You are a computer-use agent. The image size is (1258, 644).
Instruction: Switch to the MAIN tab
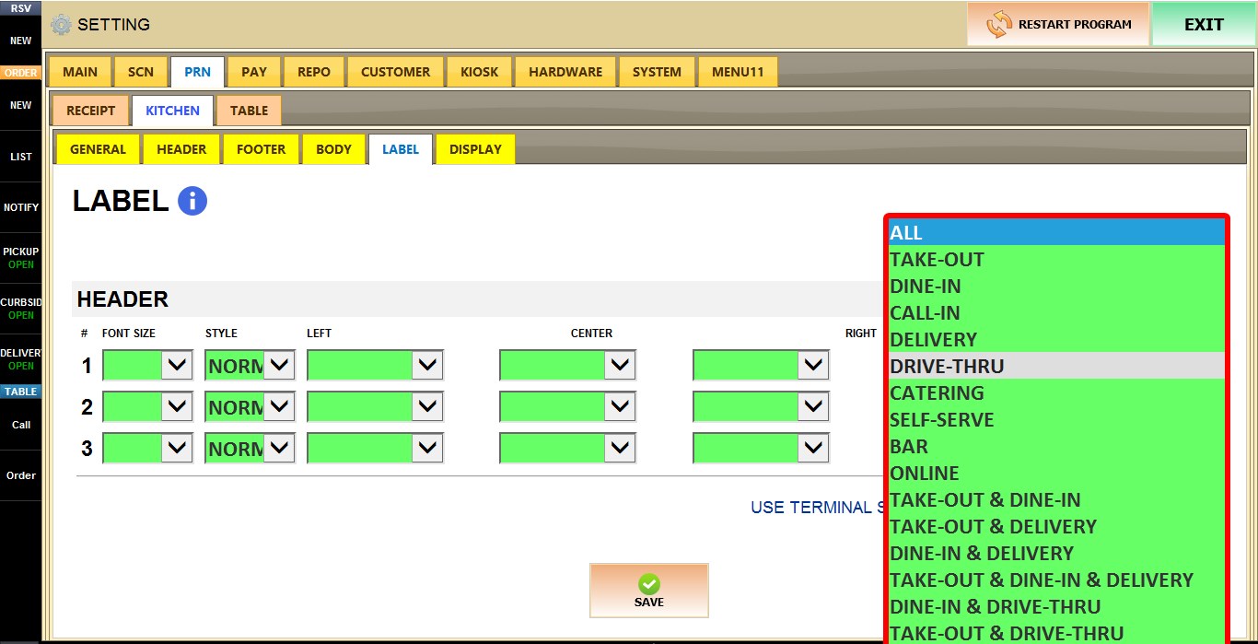point(80,72)
